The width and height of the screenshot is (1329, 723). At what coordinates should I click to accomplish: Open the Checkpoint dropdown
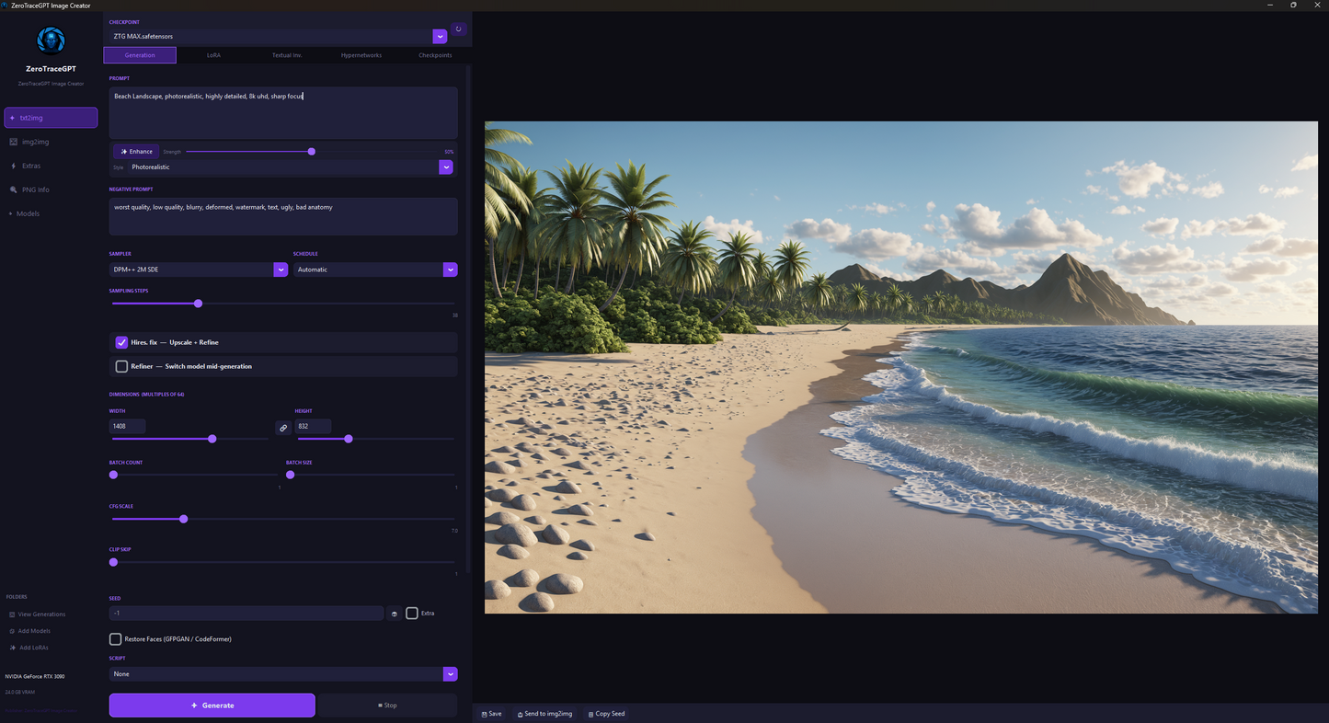pyautogui.click(x=278, y=37)
